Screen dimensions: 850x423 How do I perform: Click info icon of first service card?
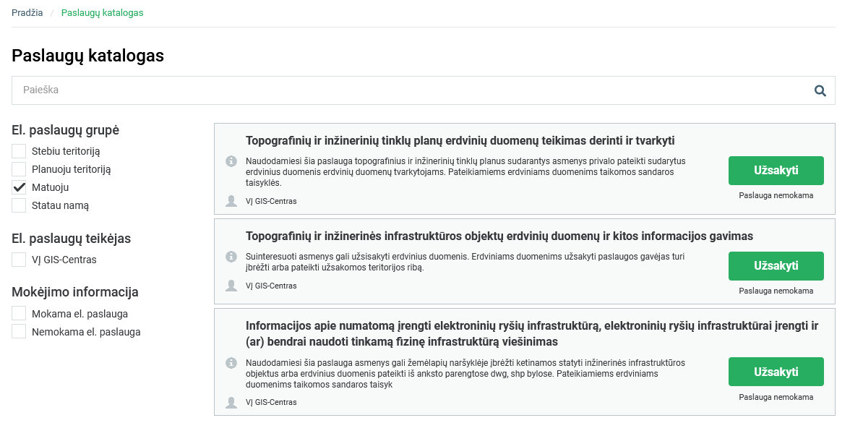(x=231, y=161)
